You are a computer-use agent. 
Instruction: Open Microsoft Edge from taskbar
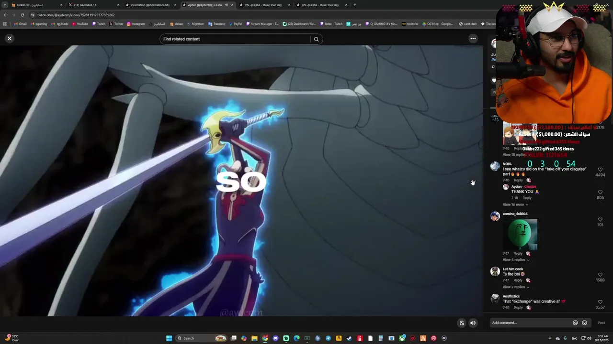296,338
